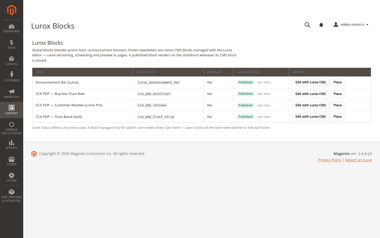Click the Lurox Blocks page heading

[53, 26]
